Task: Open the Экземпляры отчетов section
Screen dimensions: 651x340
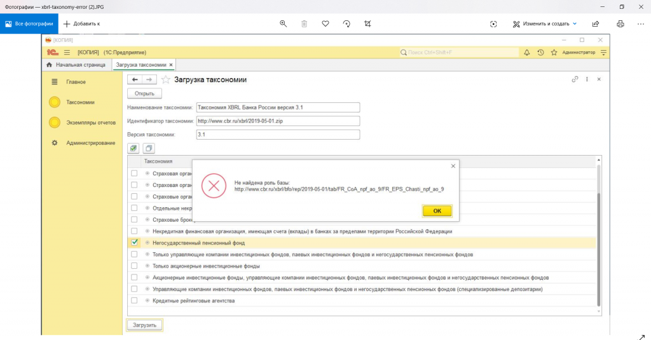Action: coord(90,123)
